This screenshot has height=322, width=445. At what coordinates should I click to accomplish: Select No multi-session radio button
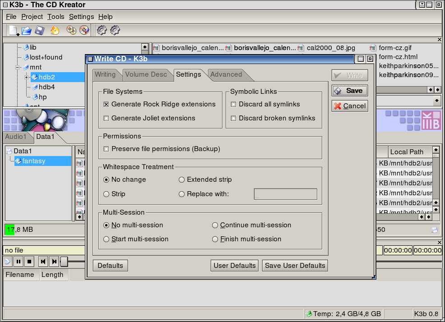tap(106, 225)
